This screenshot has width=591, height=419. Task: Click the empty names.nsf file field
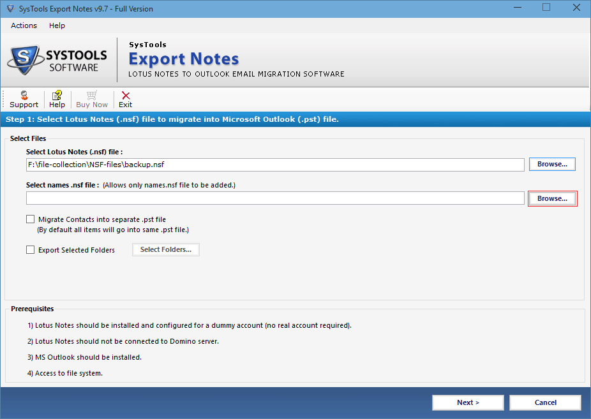(x=275, y=198)
